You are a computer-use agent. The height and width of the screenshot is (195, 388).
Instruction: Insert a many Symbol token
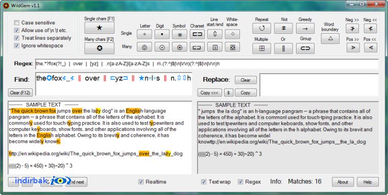[x=180, y=47]
